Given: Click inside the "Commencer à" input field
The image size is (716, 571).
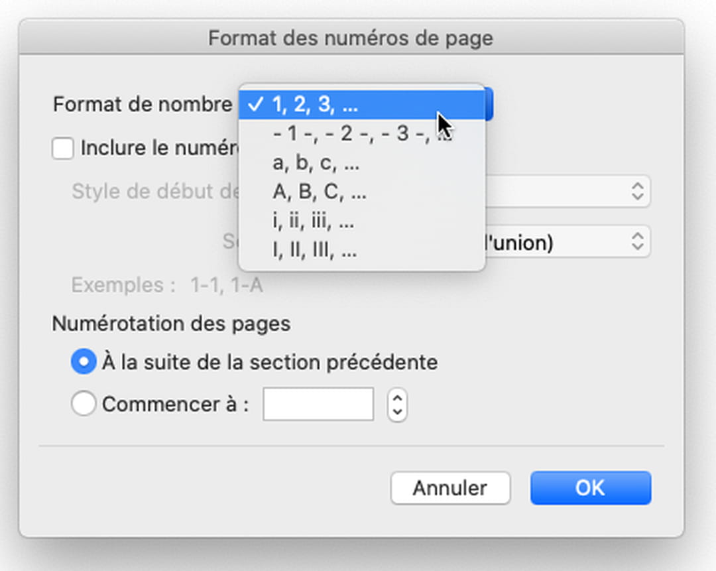Looking at the screenshot, I should click(318, 404).
